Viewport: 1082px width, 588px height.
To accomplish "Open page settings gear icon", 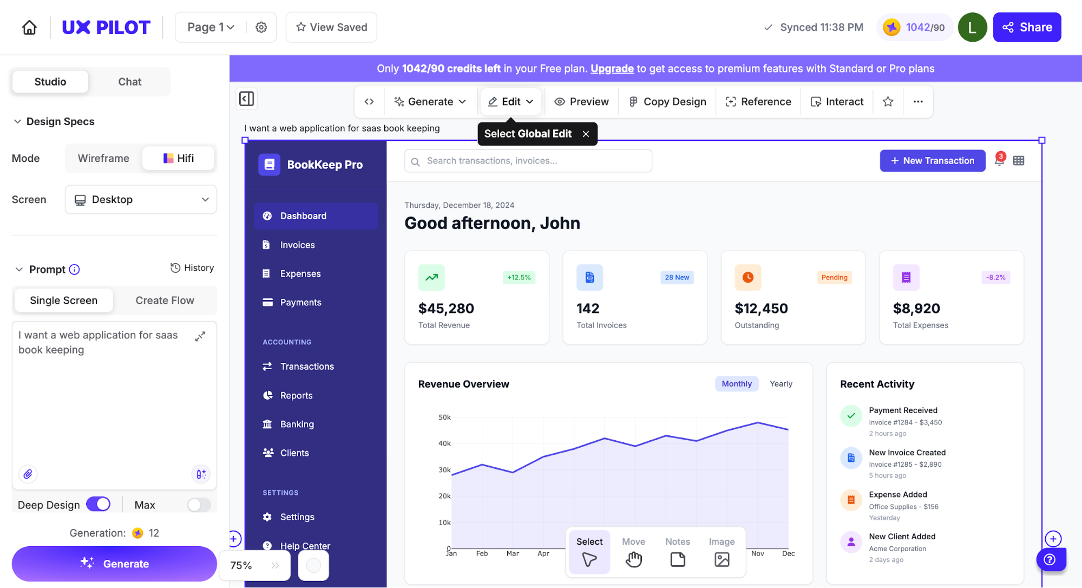I will [261, 27].
